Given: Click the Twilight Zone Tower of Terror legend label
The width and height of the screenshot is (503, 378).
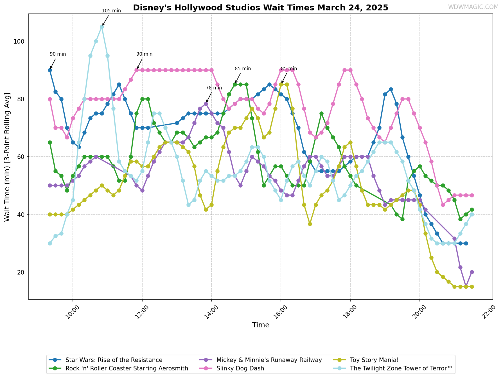Looking at the screenshot, I should (x=401, y=368).
